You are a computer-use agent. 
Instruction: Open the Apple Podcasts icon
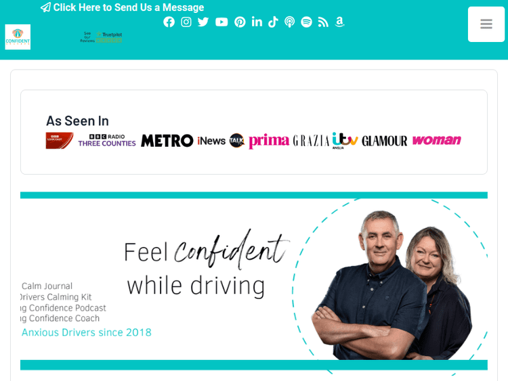click(x=290, y=22)
